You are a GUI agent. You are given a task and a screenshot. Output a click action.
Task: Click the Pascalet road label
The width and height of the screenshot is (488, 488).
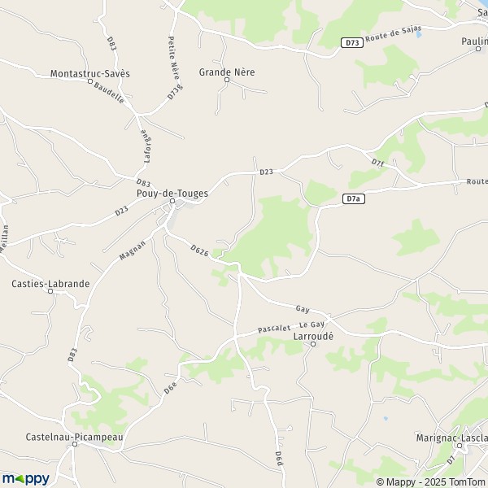point(274,329)
